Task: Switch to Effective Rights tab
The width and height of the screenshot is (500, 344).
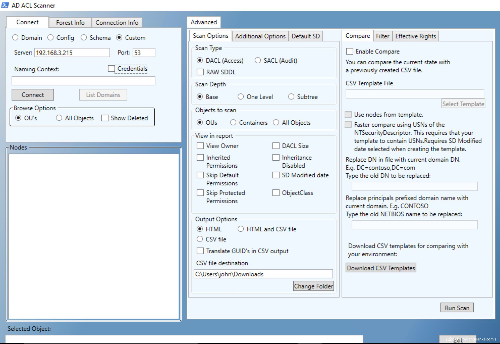Action: point(415,36)
